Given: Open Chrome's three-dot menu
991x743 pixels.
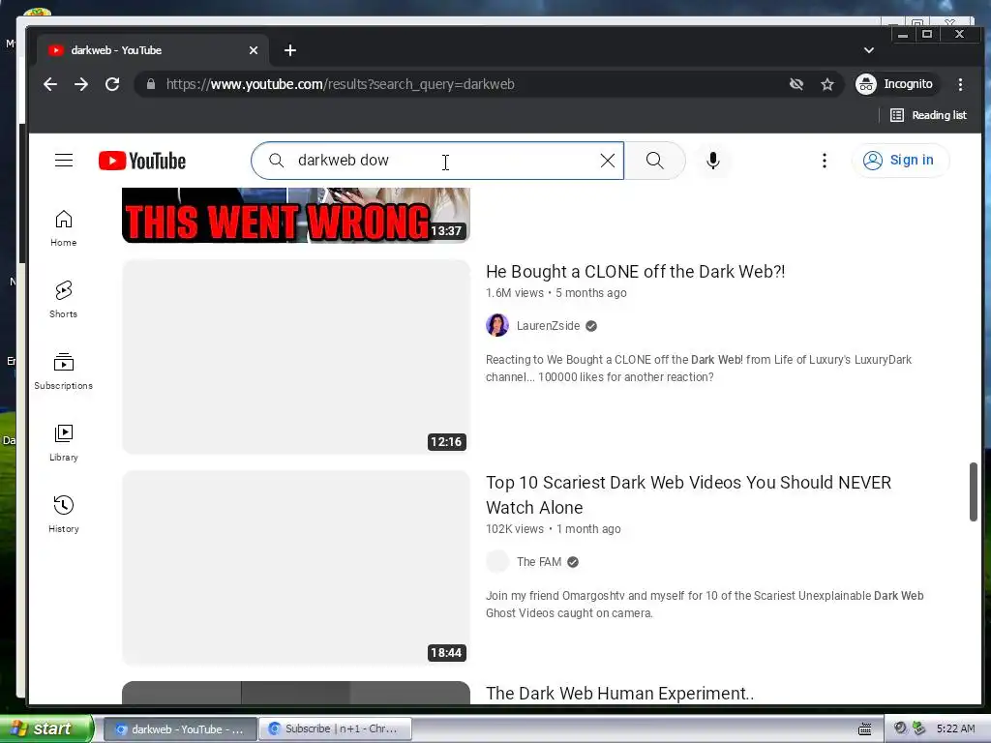Looking at the screenshot, I should click(x=960, y=84).
